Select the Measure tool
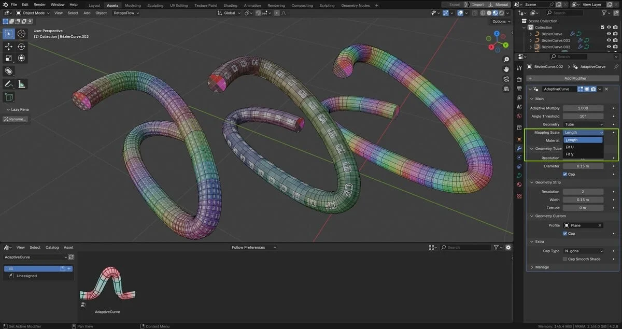Viewport: 622px width, 329px height. click(x=21, y=83)
